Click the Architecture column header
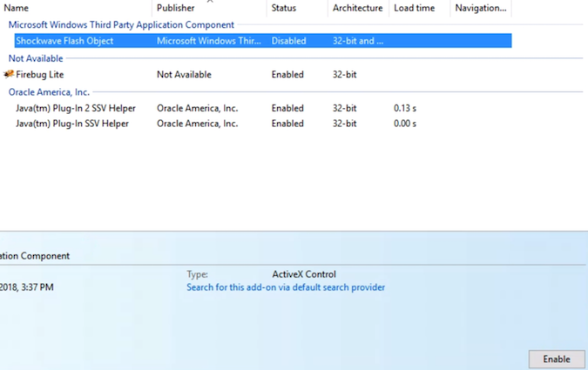The image size is (588, 370). tap(358, 8)
